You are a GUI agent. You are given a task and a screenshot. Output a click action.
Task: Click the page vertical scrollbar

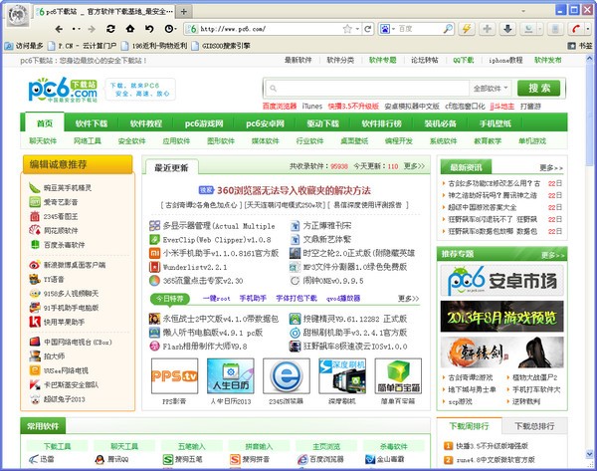(589, 115)
